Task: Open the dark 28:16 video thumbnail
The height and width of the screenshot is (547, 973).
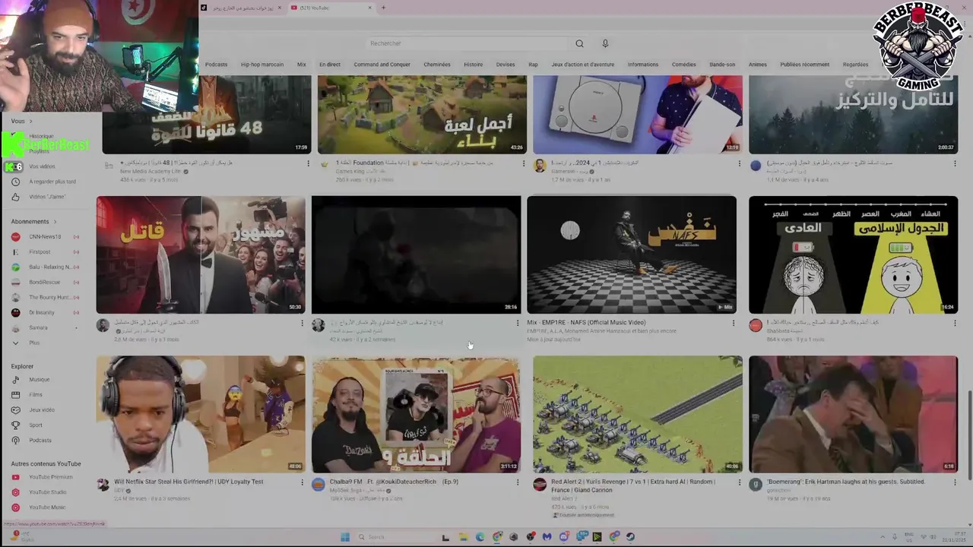Action: click(417, 255)
